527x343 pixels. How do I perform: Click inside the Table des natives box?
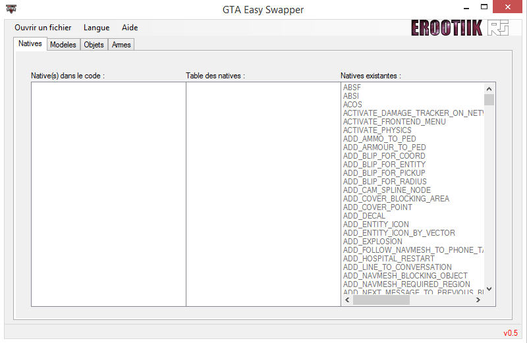[263, 194]
